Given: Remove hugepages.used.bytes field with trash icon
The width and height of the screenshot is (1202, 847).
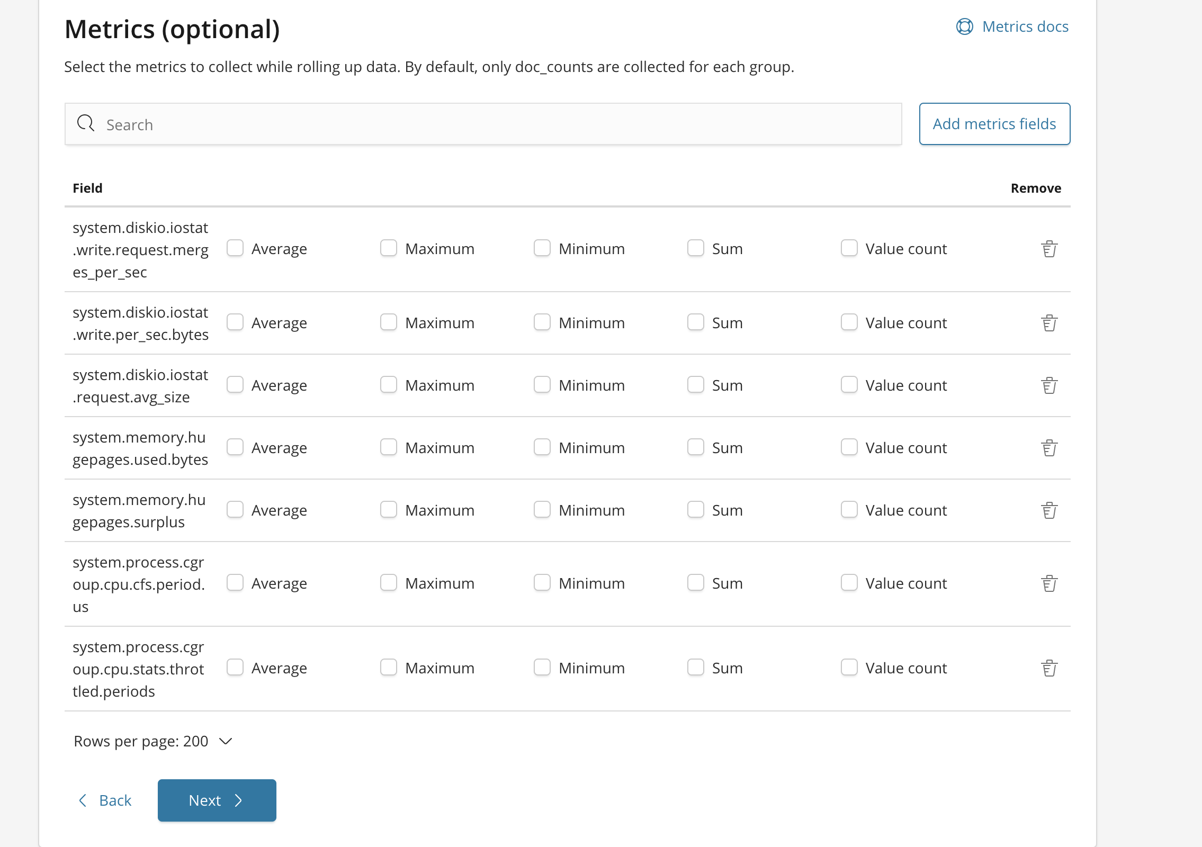Looking at the screenshot, I should tap(1049, 448).
